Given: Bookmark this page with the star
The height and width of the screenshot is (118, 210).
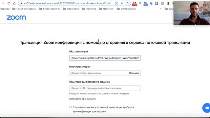Looking at the screenshot, I should point(128,3).
